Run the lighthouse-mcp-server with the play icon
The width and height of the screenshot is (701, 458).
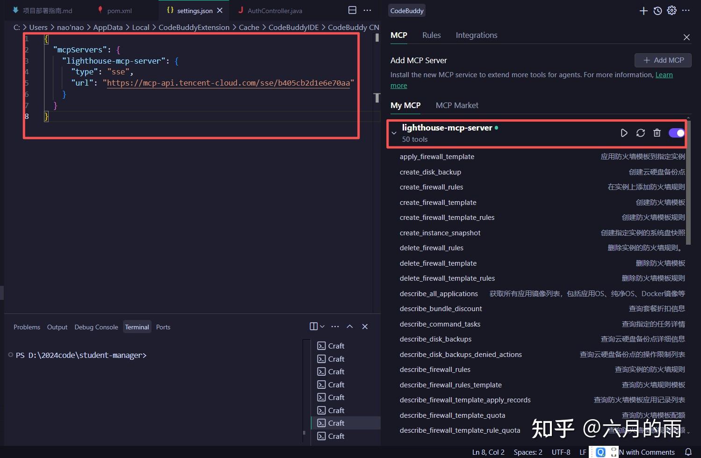pyautogui.click(x=624, y=133)
